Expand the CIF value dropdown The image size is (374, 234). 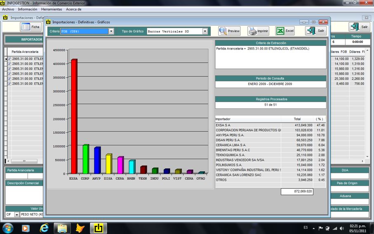(17, 215)
